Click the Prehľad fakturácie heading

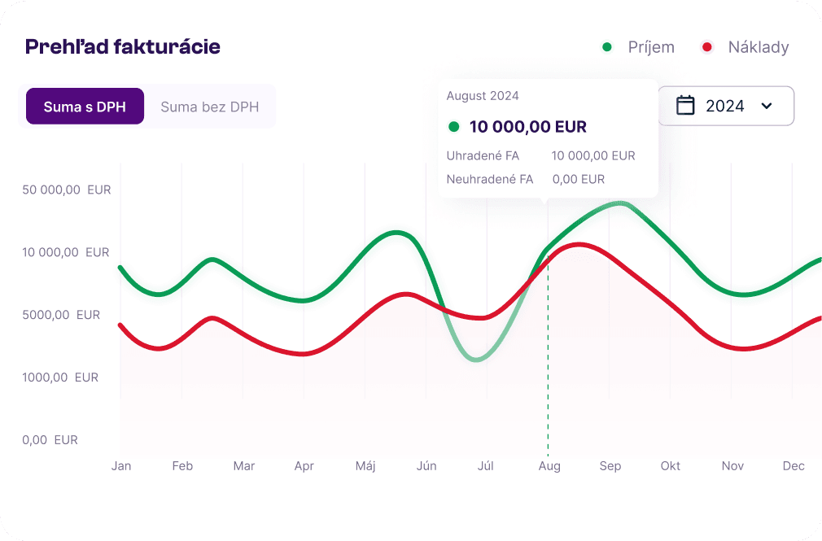123,47
